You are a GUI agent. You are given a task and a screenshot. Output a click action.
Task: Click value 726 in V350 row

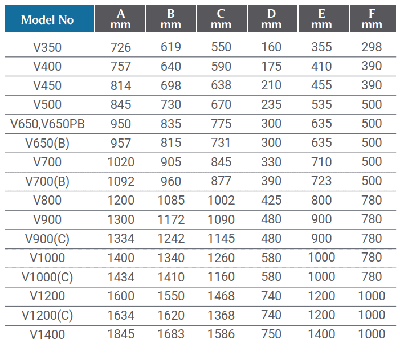pos(121,47)
